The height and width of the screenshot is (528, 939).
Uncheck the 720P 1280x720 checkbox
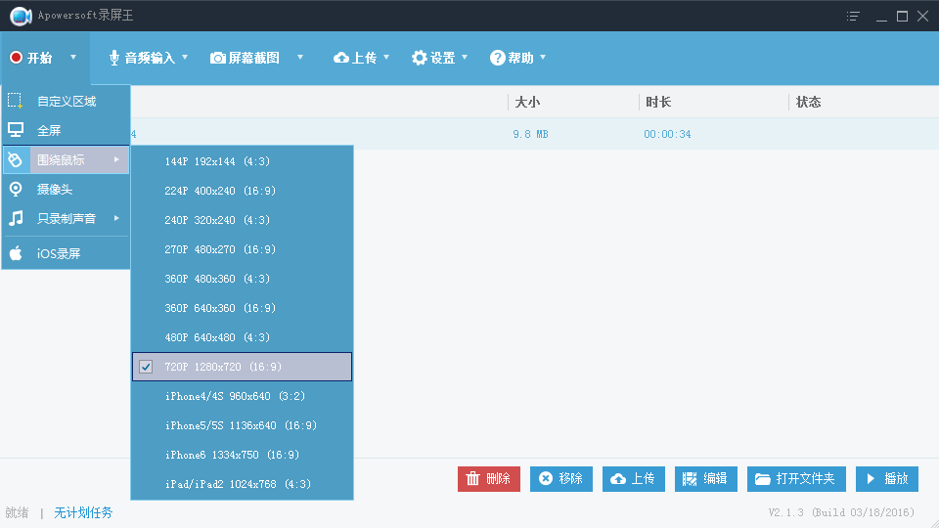(x=146, y=367)
